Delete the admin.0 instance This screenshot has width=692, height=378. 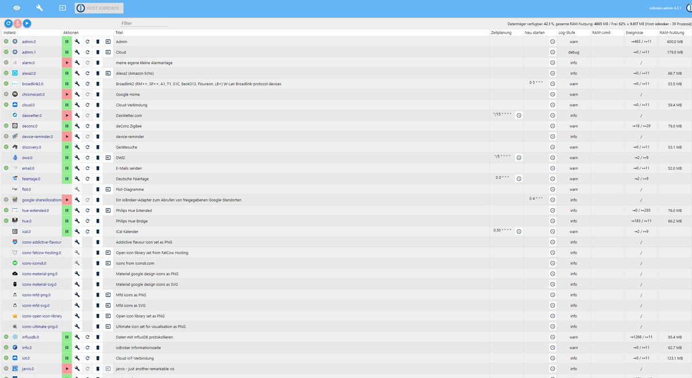(98, 41)
